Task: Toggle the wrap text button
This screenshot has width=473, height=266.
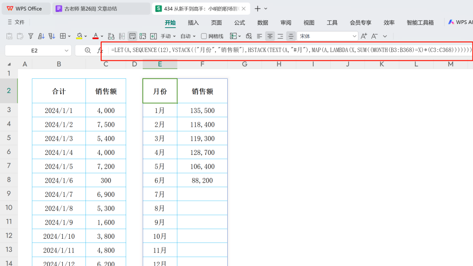Action: click(x=132, y=36)
